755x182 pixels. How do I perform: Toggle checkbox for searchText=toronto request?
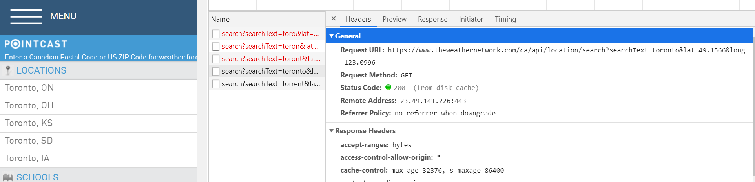pyautogui.click(x=216, y=72)
